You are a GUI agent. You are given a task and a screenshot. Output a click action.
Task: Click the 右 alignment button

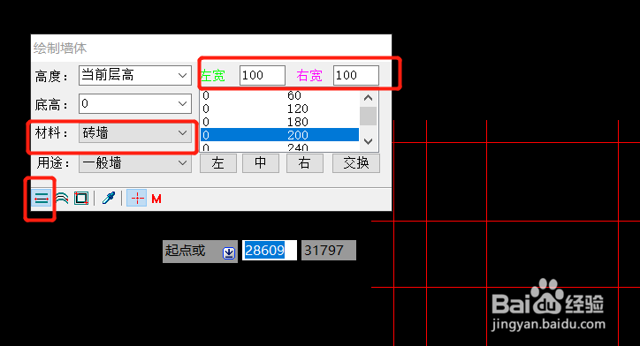pyautogui.click(x=304, y=163)
